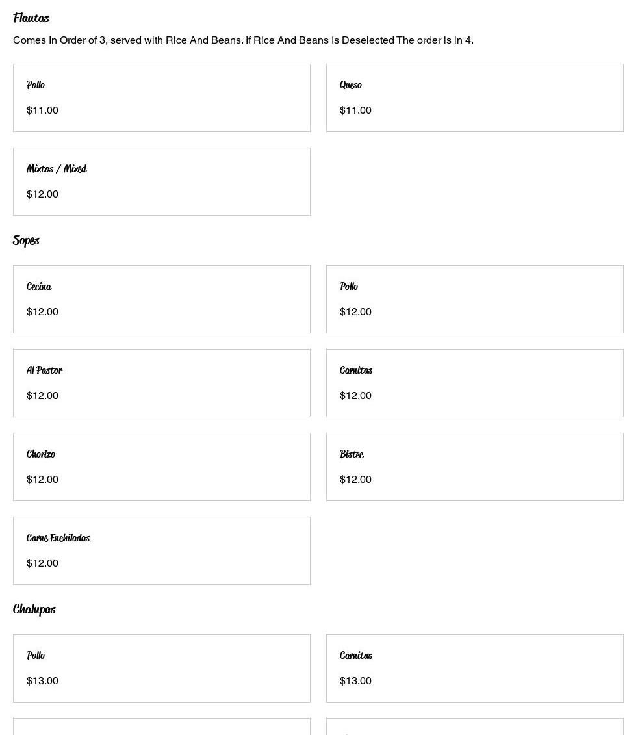Choose the Cecina sopes item
This screenshot has height=735, width=627.
coord(161,299)
